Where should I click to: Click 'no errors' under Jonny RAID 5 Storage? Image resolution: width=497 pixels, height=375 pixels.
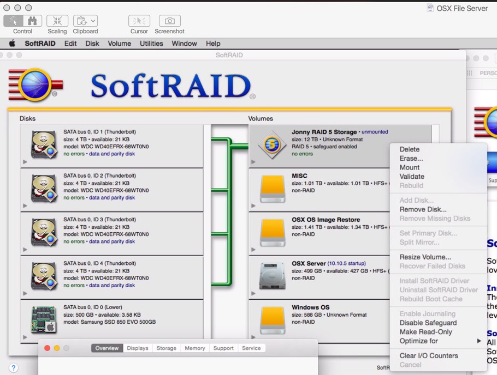click(302, 154)
